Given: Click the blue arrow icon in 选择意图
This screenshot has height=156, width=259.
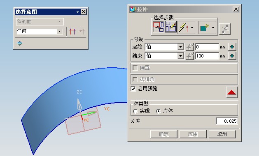Looking at the screenshot, I should (20, 44).
